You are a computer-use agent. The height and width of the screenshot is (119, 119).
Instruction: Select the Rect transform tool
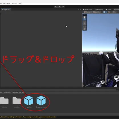[x=85, y=26]
